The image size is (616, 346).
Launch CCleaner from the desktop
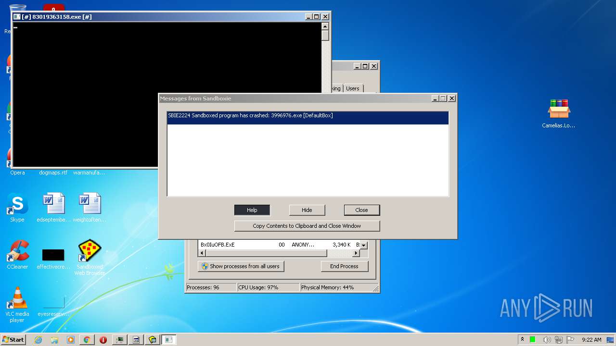[x=17, y=255]
